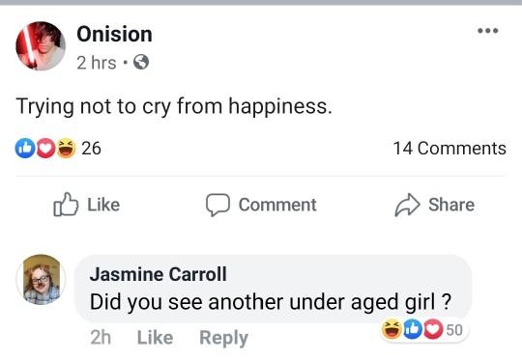
Task: Like Jasmine Carroll's comment
Action: coord(155,338)
